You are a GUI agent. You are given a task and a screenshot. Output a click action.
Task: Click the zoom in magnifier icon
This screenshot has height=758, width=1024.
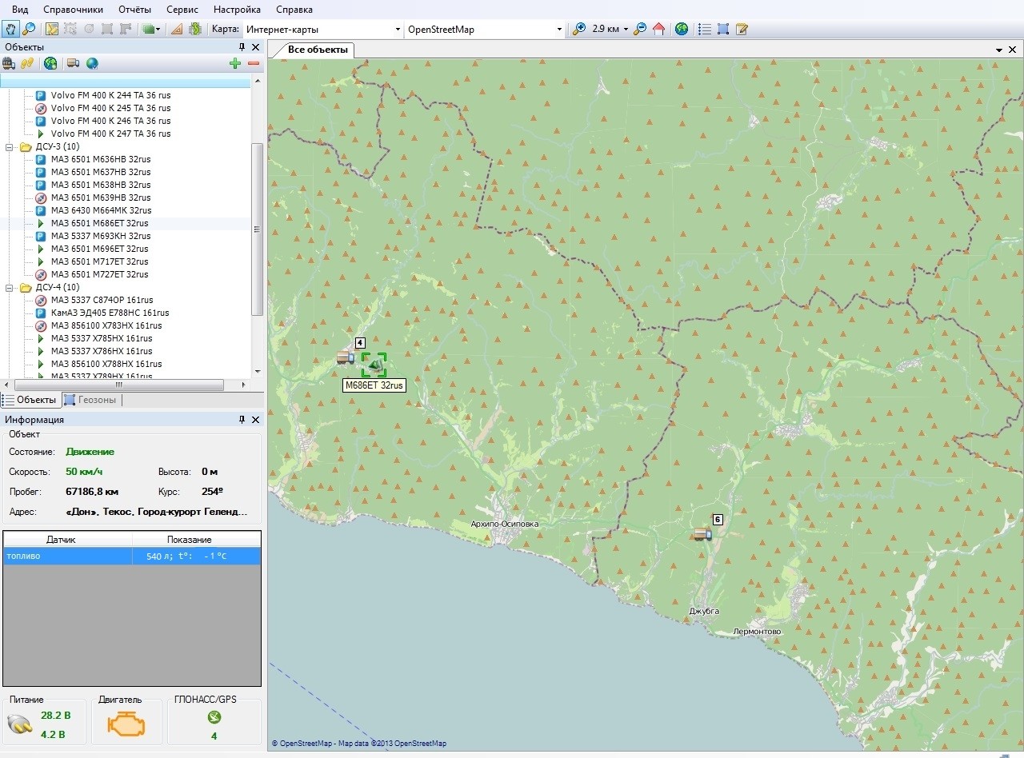pos(580,30)
